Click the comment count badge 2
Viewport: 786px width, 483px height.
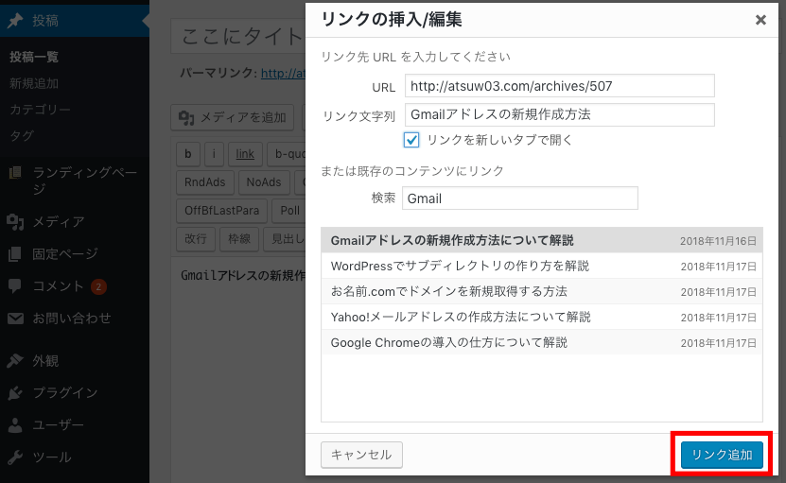[x=98, y=286]
